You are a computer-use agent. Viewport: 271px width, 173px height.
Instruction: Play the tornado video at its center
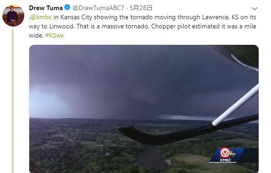pos(144,109)
